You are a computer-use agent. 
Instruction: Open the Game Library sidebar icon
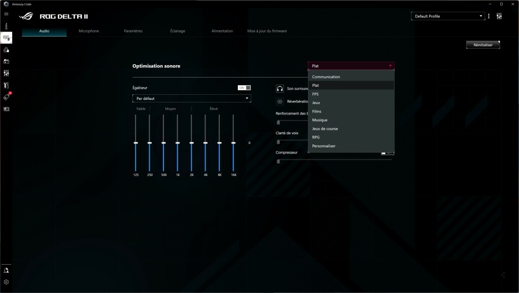6,61
